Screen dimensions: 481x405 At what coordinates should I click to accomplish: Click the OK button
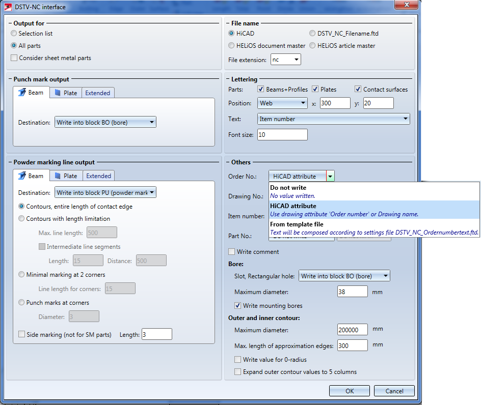click(x=350, y=391)
